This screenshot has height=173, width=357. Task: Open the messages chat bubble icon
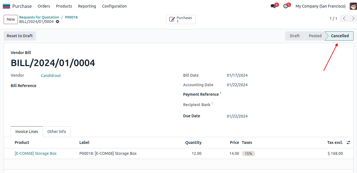[273, 6]
